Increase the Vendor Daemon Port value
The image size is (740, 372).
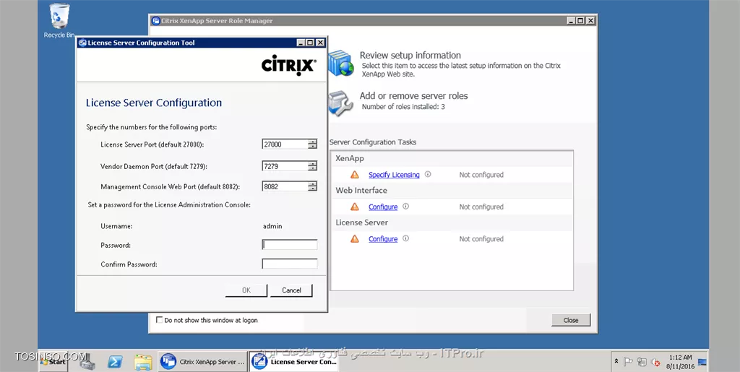tap(312, 163)
